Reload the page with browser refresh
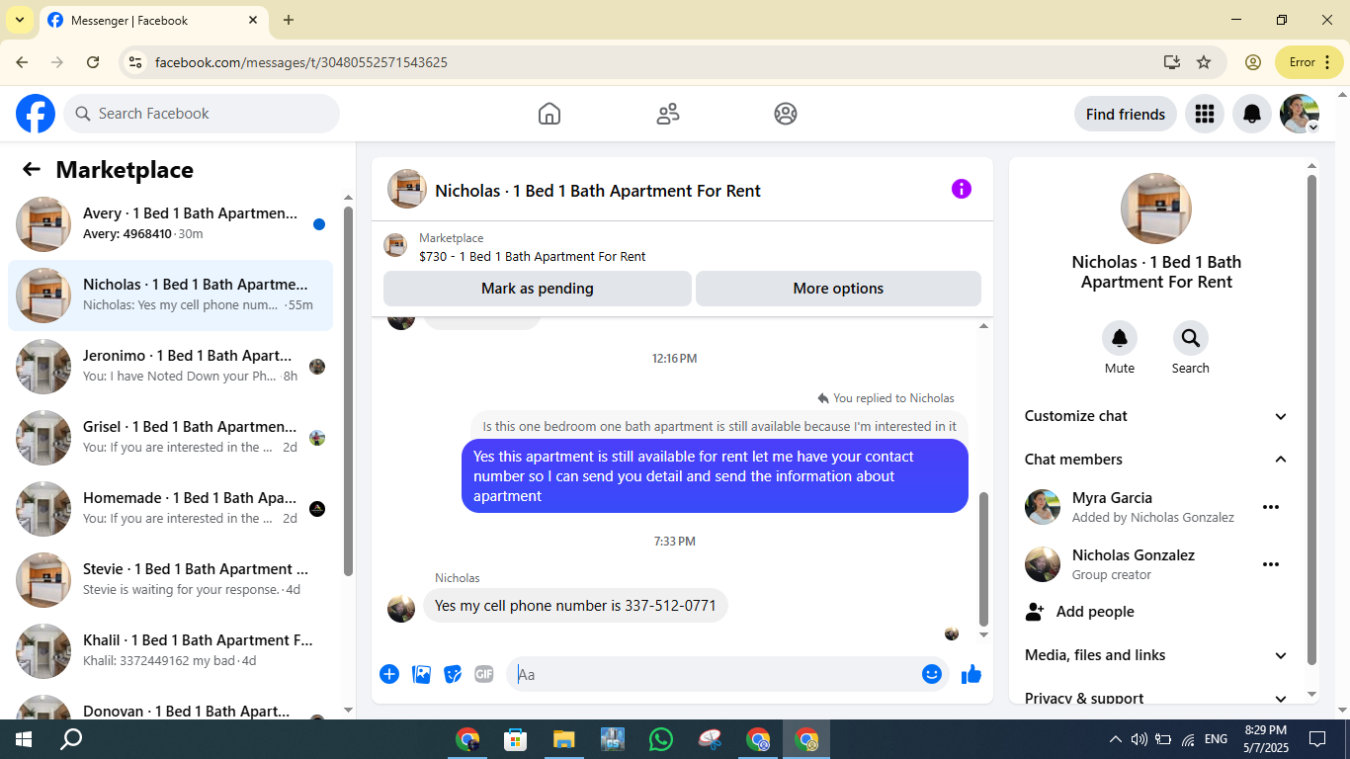Image resolution: width=1350 pixels, height=759 pixels. click(93, 62)
